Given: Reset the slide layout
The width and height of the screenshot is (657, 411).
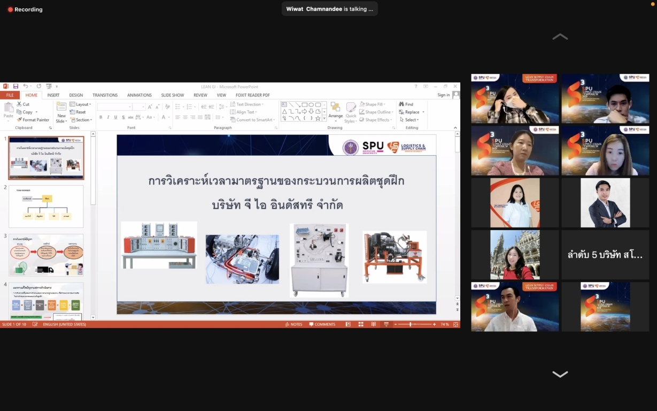Looking at the screenshot, I should pos(78,112).
